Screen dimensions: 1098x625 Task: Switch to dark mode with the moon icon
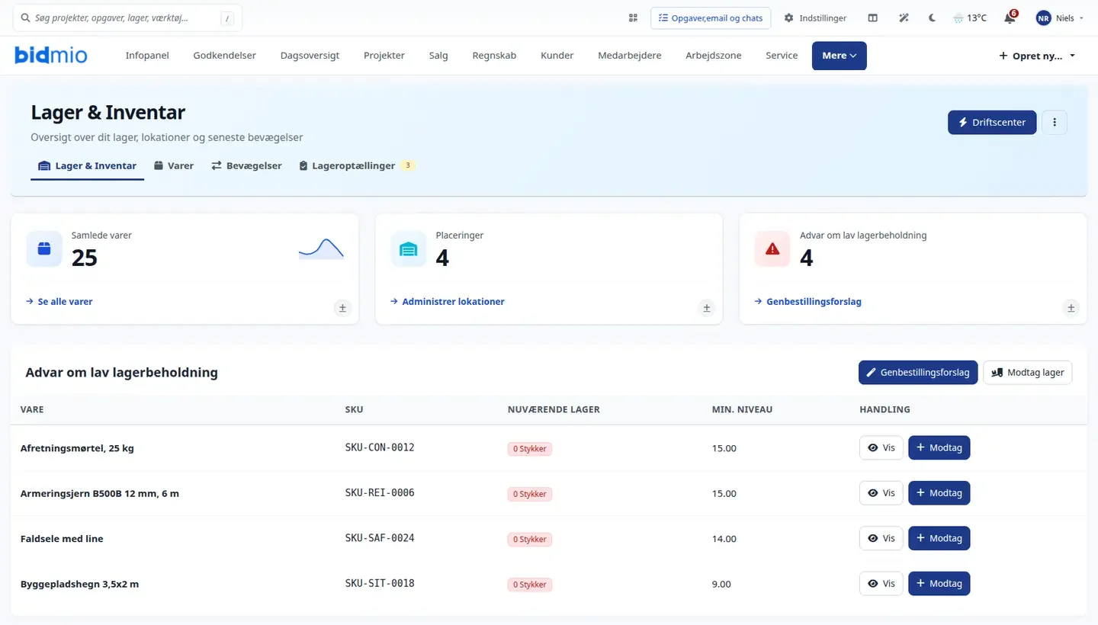coord(932,18)
